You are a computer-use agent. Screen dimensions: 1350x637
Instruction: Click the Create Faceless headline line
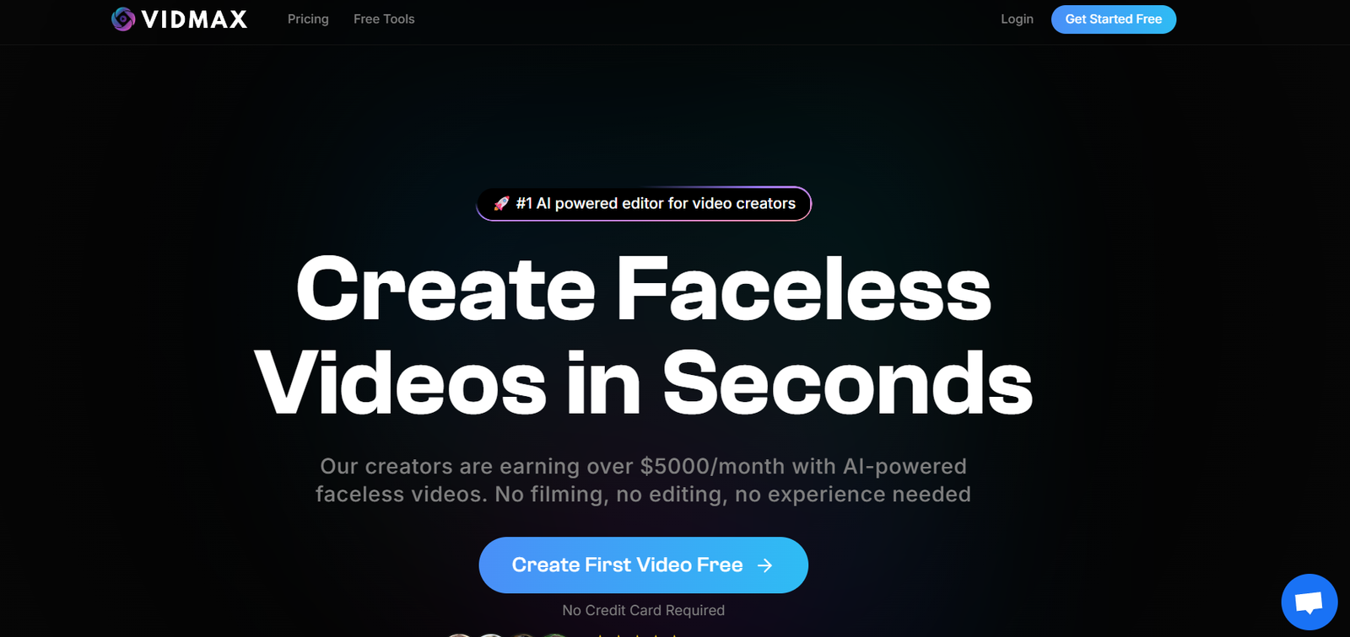[644, 289]
